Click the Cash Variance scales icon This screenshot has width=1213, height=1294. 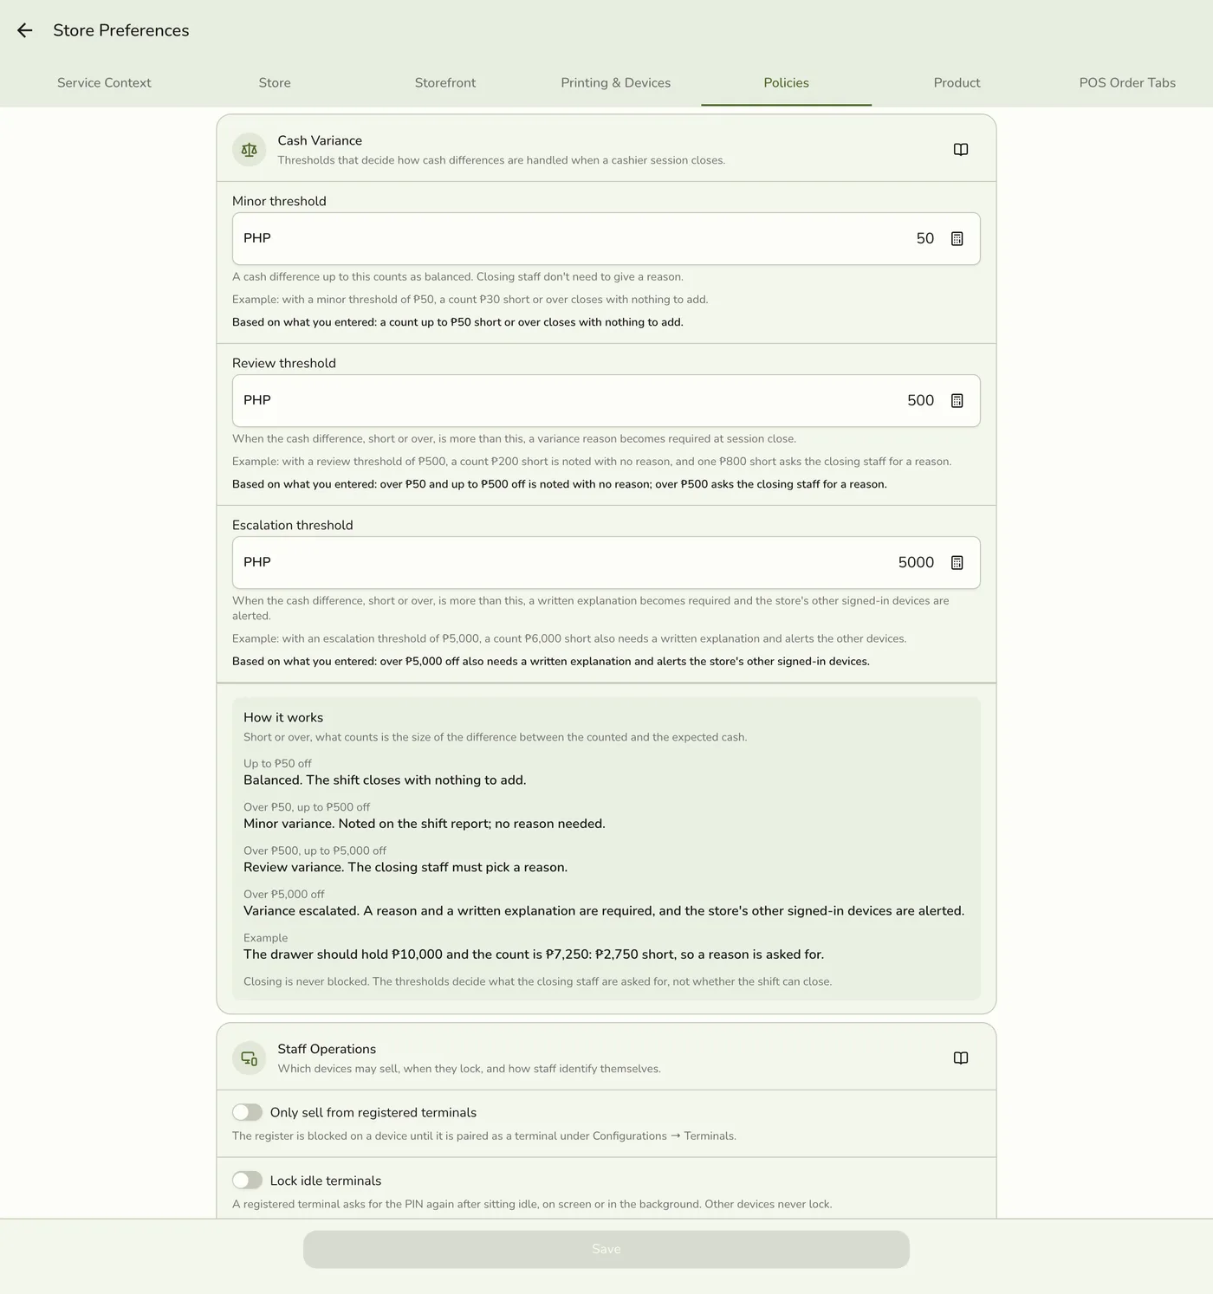click(250, 150)
